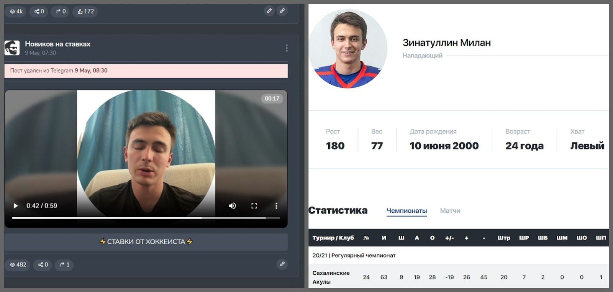Click the И column header
This screenshot has height=292, width=613.
pos(384,238)
